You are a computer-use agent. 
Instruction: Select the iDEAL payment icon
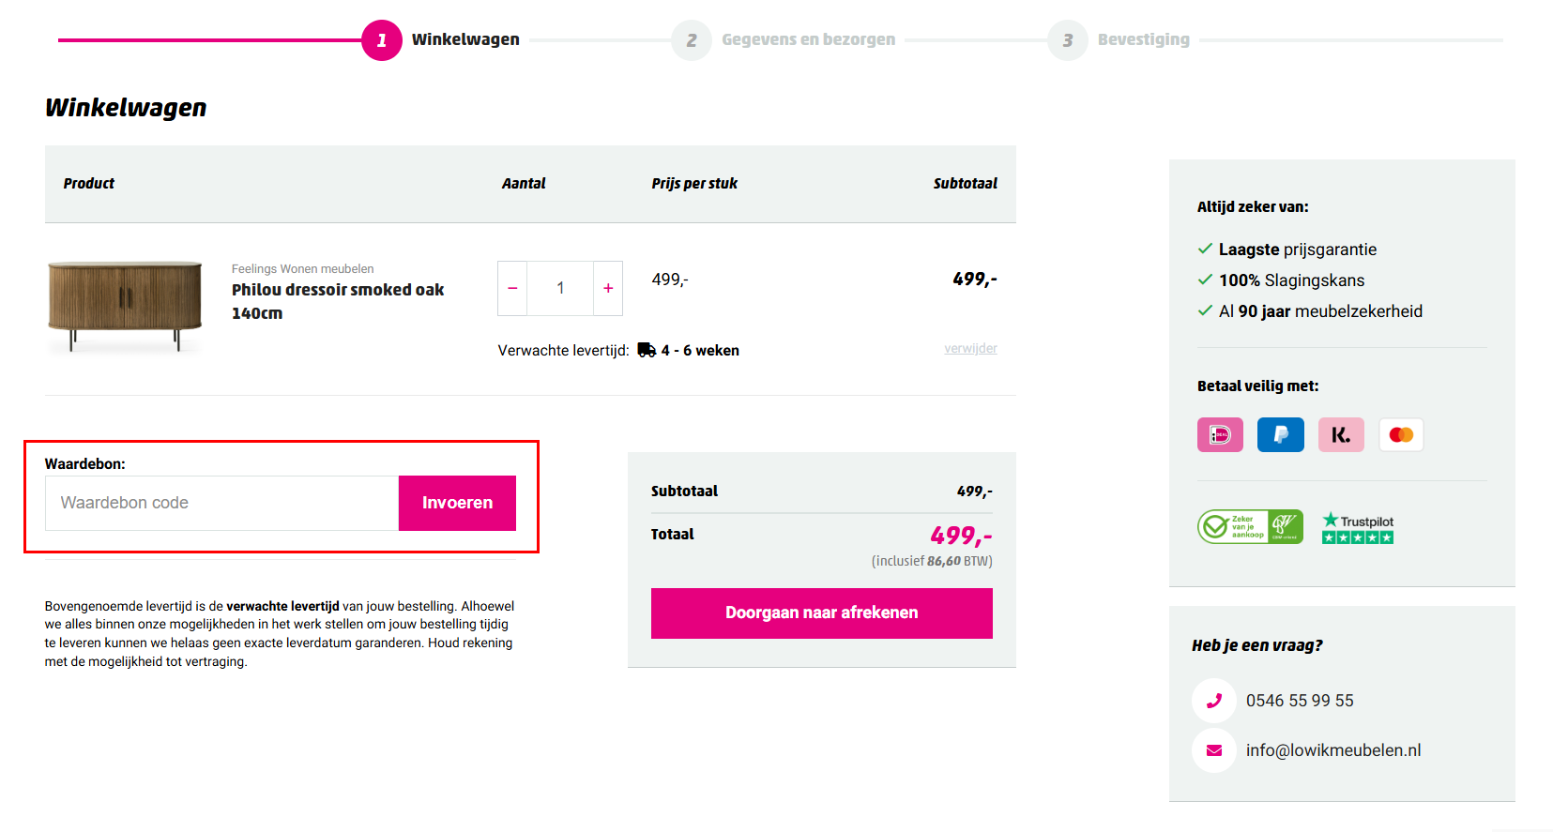click(x=1219, y=434)
